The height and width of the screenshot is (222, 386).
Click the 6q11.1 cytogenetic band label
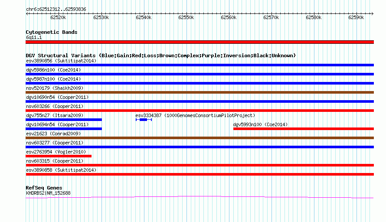coord(34,37)
